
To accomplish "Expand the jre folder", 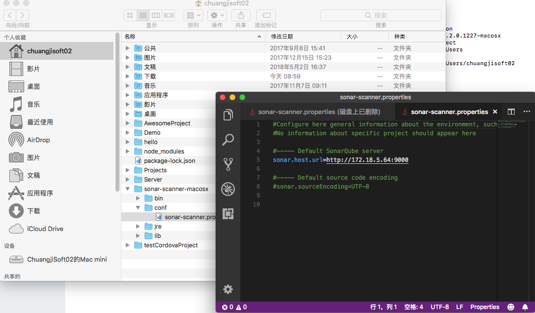I will [138, 226].
